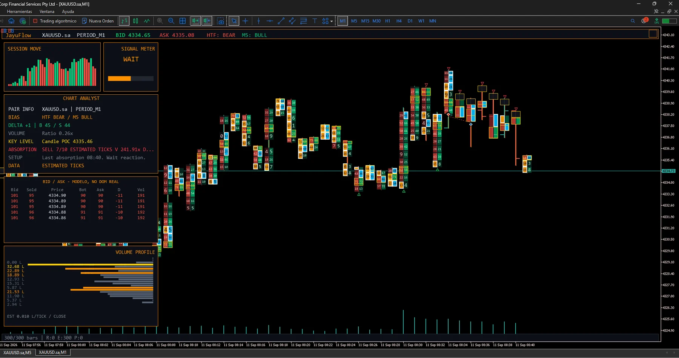
Task: Select the MN monthly timeframe
Action: [433, 21]
